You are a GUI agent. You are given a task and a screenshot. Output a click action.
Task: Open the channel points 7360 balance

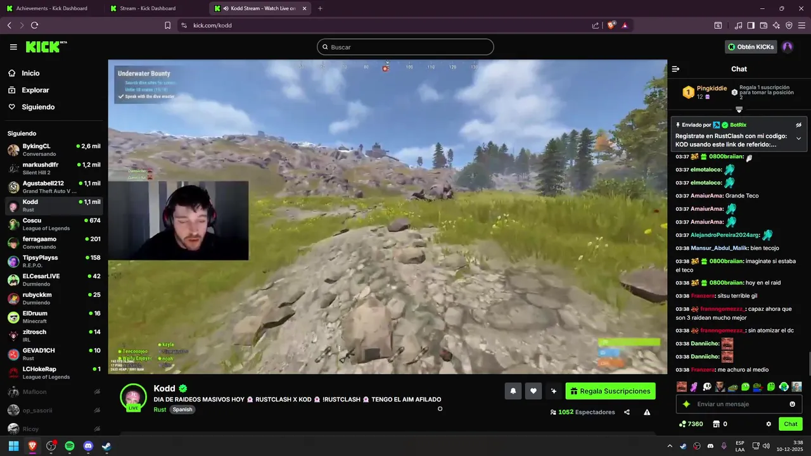(x=691, y=424)
